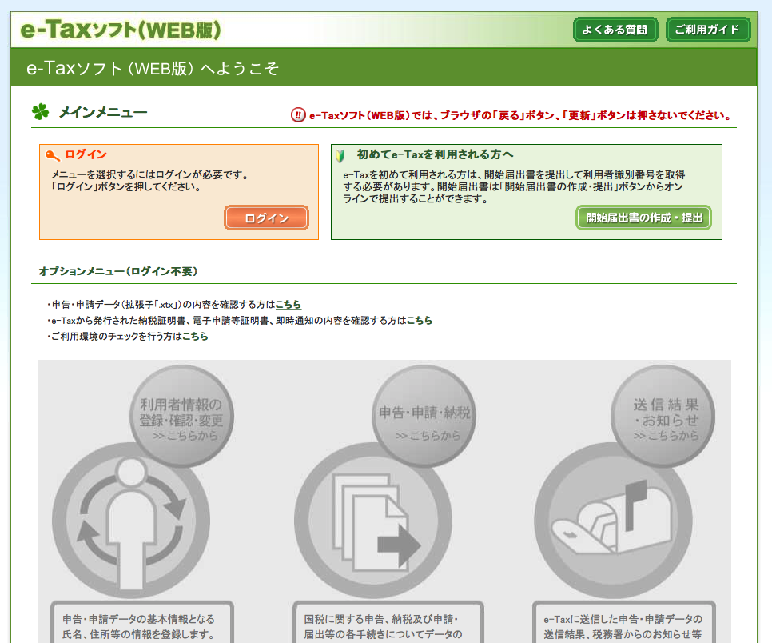Click the 初めてe-Taxを利用される方へ heading
Screen dimensions: 772x643
(x=436, y=154)
